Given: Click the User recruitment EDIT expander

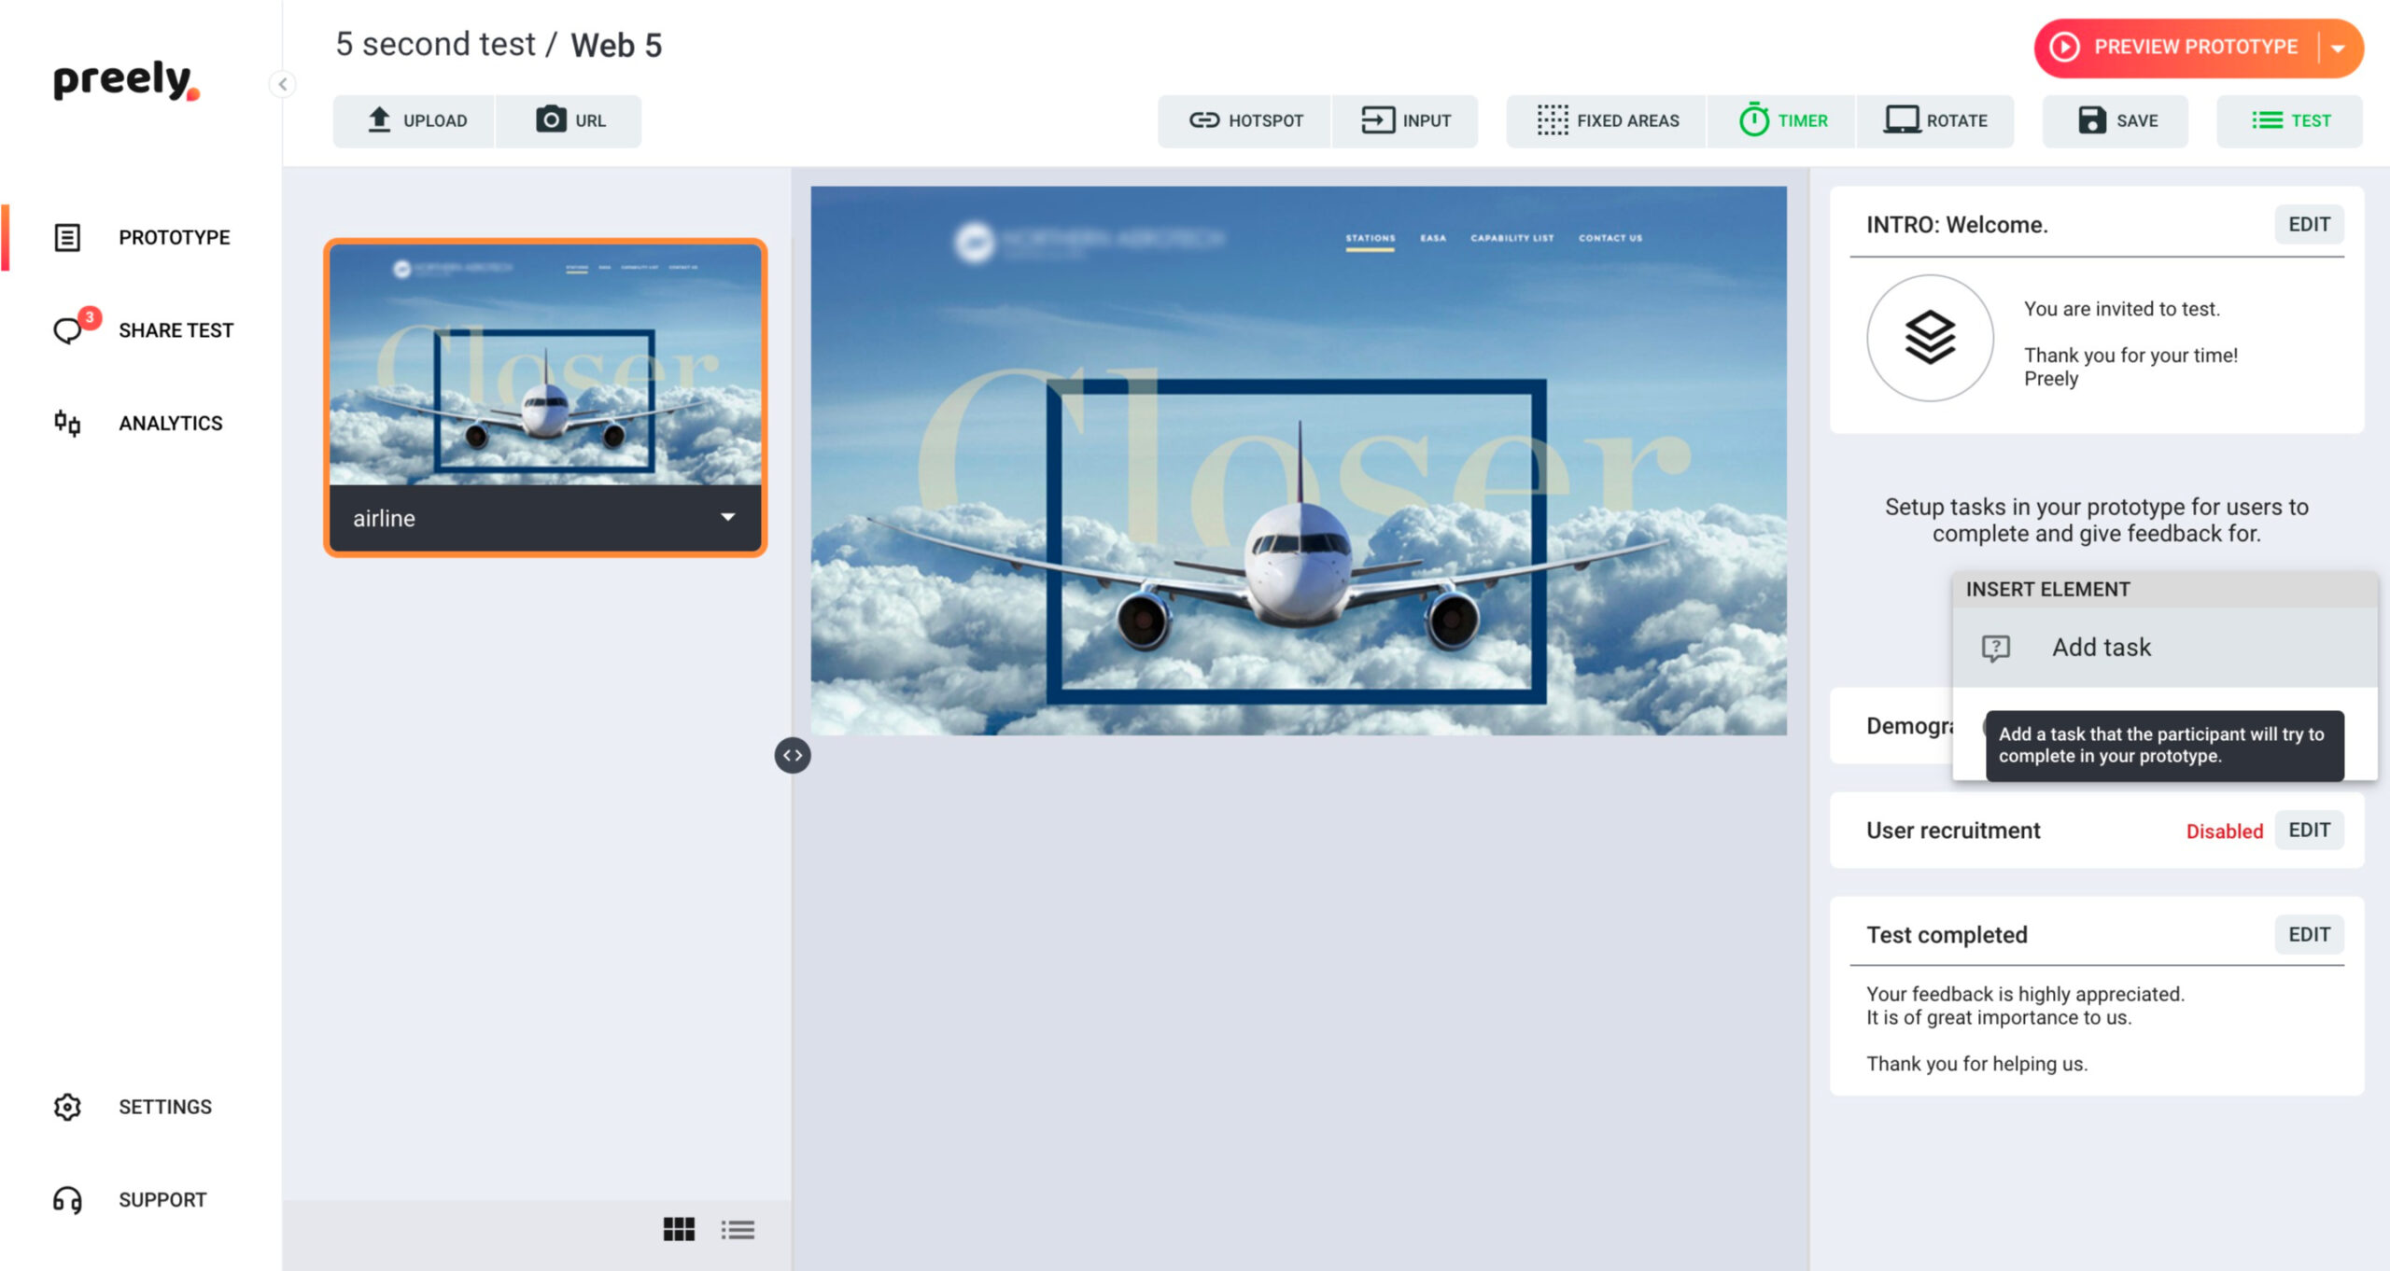Looking at the screenshot, I should click(2308, 830).
